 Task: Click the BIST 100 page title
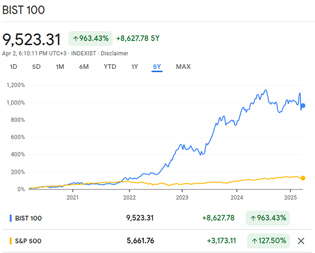tap(23, 10)
